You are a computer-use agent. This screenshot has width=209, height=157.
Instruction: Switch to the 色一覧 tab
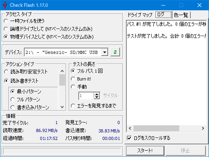click(x=181, y=15)
